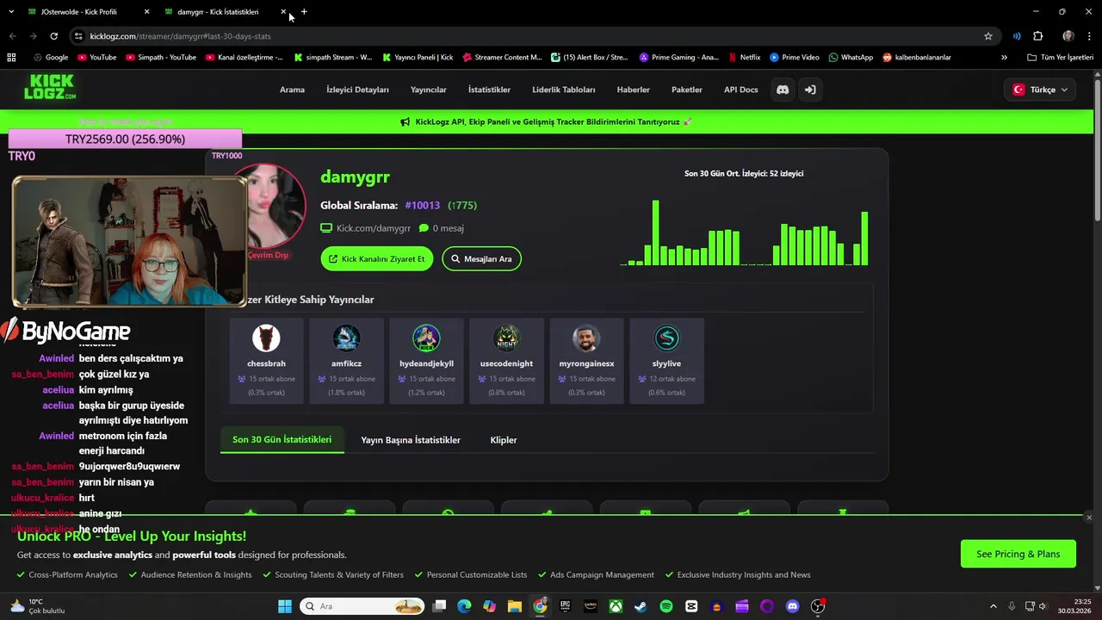The width and height of the screenshot is (1102, 620).
Task: Open İstatistikler in the nav bar
Action: (x=489, y=90)
